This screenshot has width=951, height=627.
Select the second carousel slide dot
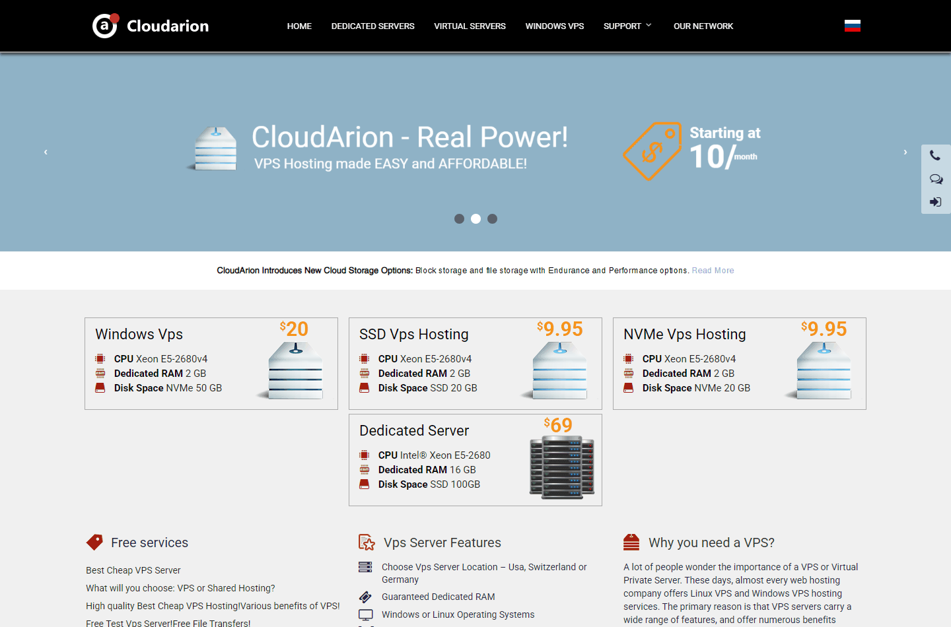[475, 218]
